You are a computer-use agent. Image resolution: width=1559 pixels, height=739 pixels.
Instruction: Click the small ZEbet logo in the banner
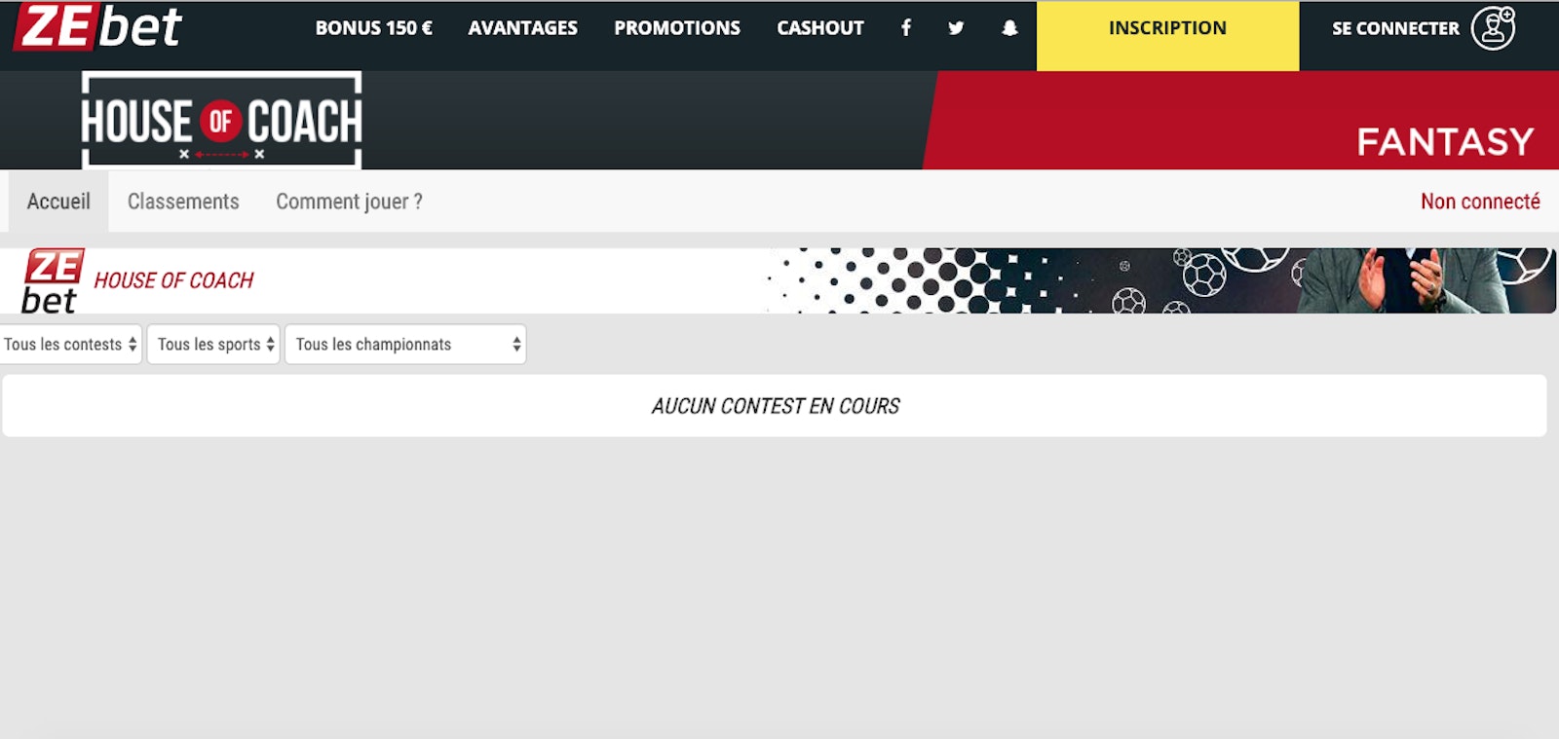(x=51, y=281)
